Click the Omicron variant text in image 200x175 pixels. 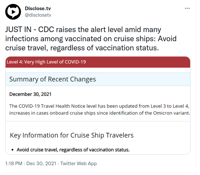(x=172, y=113)
